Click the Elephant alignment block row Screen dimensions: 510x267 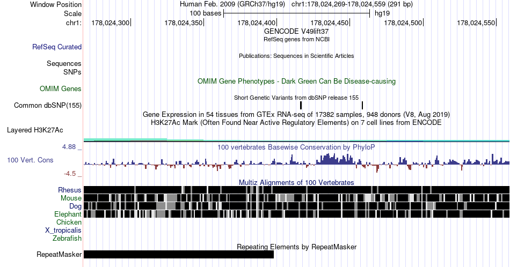tap(296, 214)
